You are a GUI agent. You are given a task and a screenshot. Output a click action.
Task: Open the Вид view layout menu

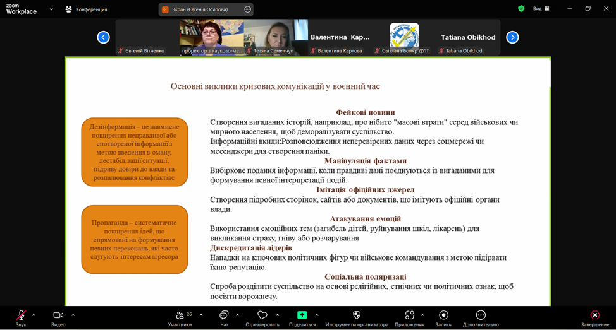541,9
